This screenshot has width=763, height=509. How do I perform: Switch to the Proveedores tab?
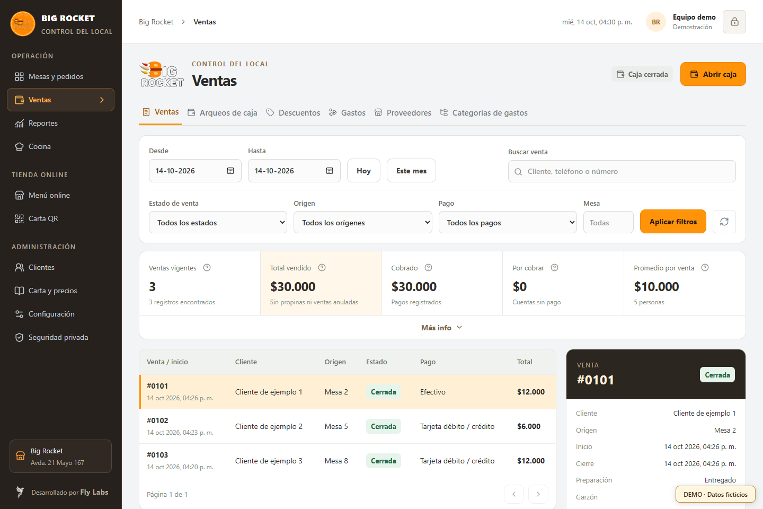click(x=403, y=112)
